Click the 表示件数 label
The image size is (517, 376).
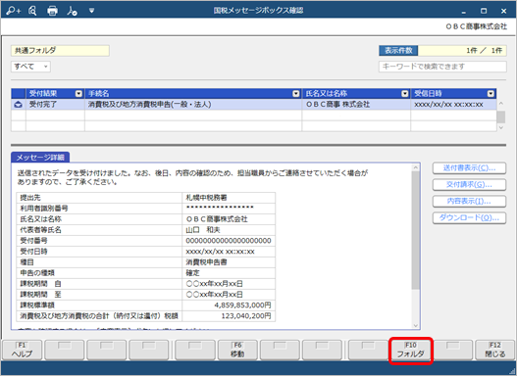tap(398, 51)
